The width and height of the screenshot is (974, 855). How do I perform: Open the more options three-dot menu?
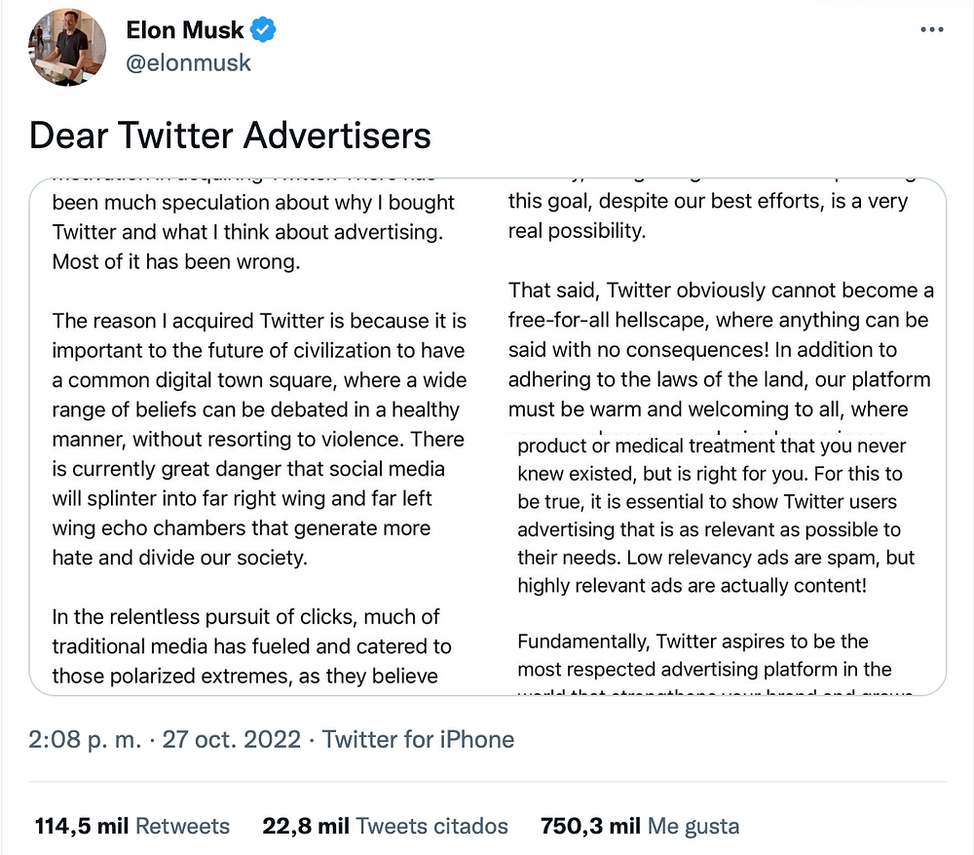click(932, 30)
